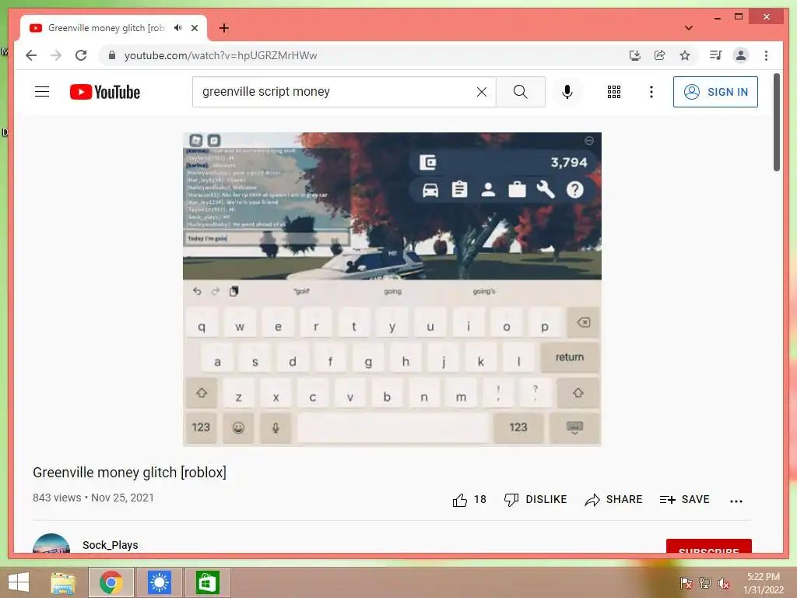Click the magnifier search button
Image resolution: width=797 pixels, height=598 pixels.
click(521, 92)
